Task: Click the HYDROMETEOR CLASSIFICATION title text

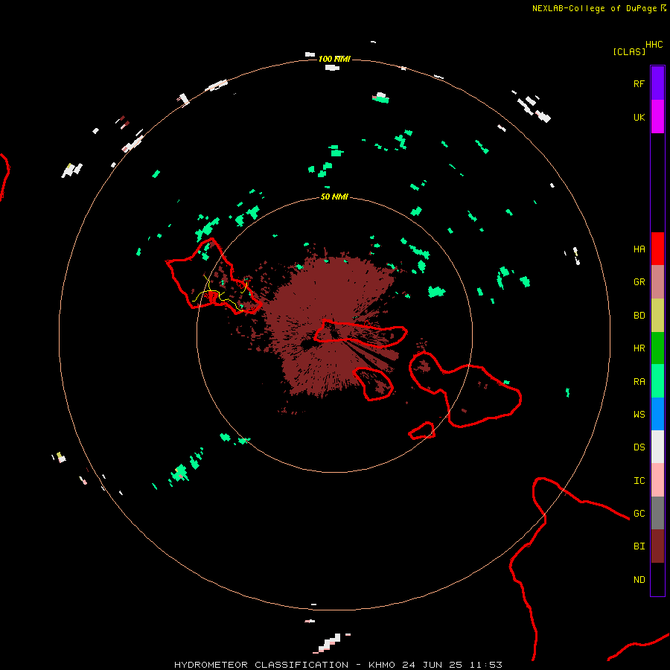Action: click(261, 665)
